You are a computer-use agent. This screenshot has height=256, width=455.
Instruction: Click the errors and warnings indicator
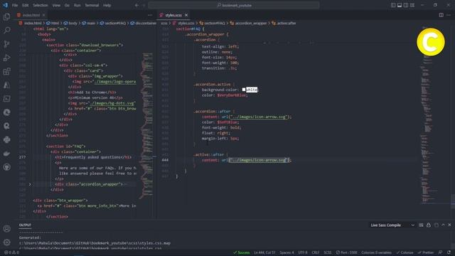click(x=11, y=252)
